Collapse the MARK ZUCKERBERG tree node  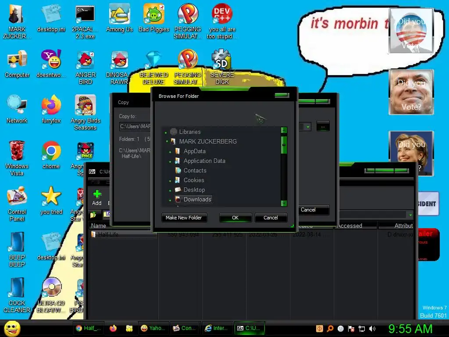[167, 141]
